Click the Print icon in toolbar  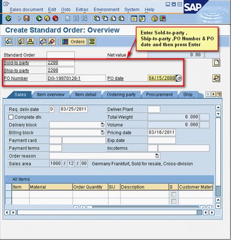[68, 18]
